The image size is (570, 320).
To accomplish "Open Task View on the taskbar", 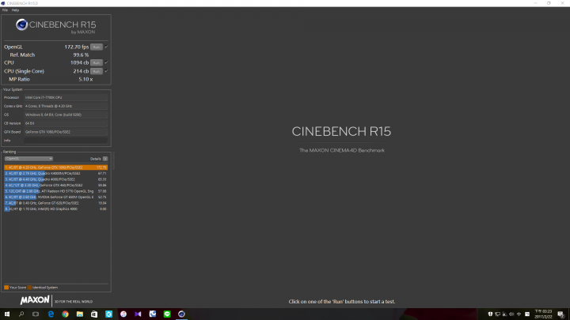I will 36,314.
